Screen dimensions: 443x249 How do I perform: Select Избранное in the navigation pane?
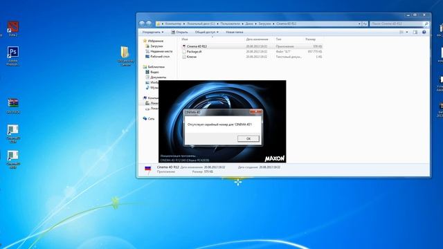click(x=155, y=41)
